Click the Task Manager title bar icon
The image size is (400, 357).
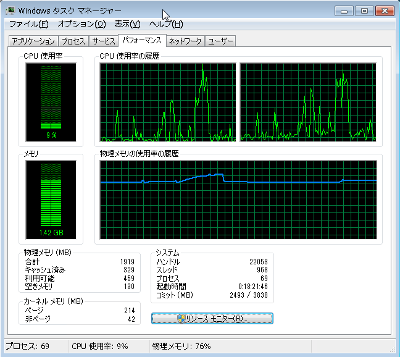pyautogui.click(x=10, y=10)
